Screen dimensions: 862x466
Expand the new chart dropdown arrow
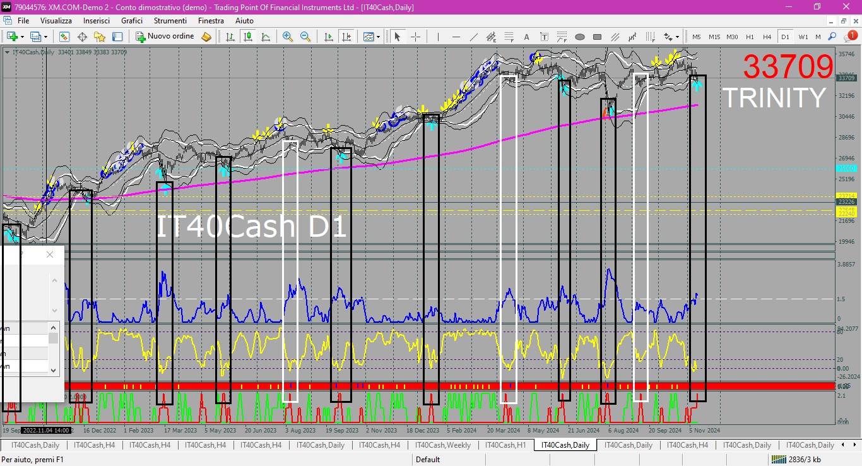23,37
